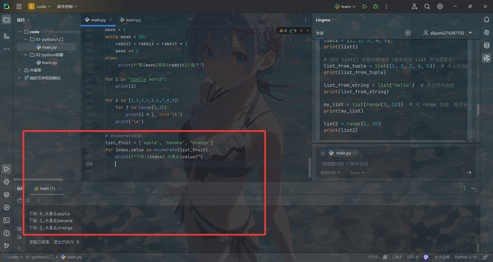493x262 pixels.
Task: Open the Git version control tool window
Action: pos(7,246)
